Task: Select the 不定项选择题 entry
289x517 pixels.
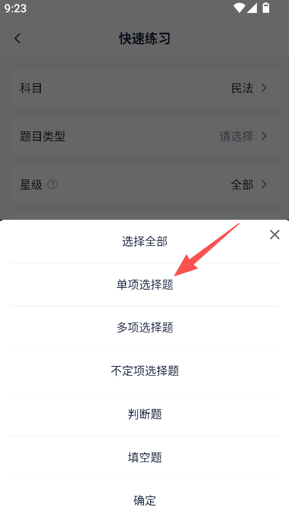Action: (145, 370)
